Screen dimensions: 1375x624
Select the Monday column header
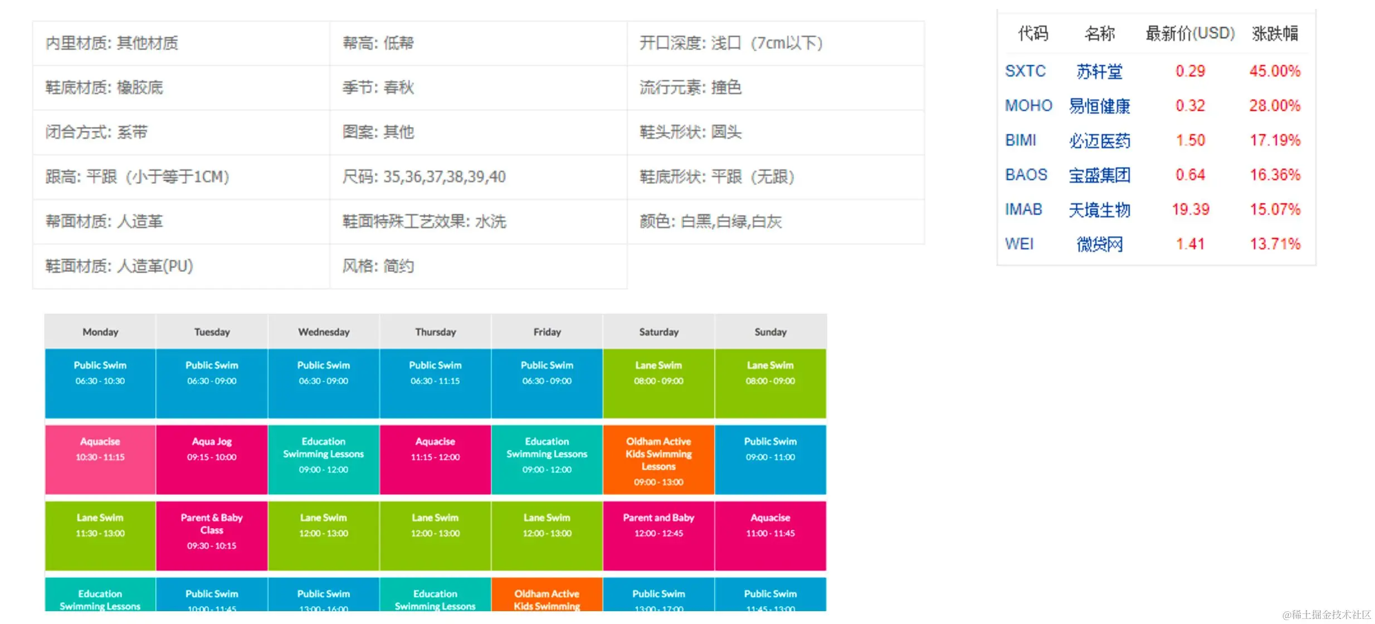(x=100, y=332)
